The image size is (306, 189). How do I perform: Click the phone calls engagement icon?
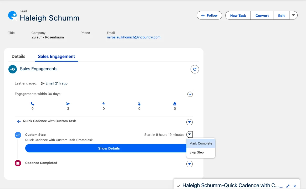tap(33, 104)
